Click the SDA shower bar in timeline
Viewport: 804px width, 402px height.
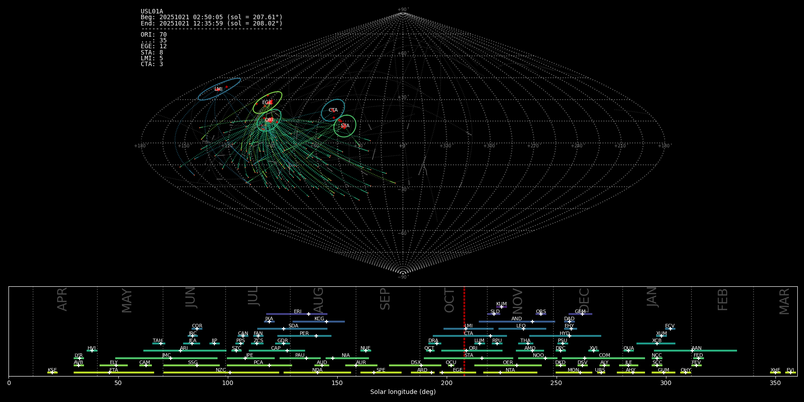click(x=292, y=329)
